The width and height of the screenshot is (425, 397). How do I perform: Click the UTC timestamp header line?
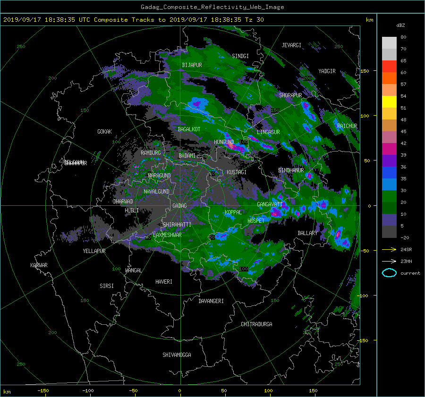pos(133,20)
